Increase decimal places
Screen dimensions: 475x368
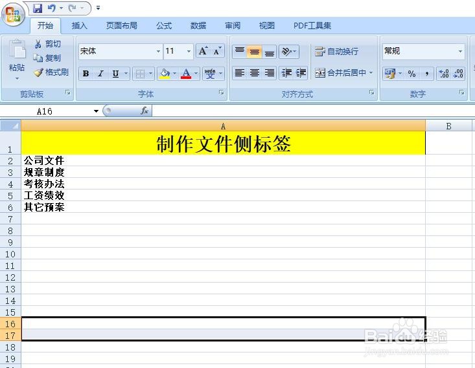coord(444,74)
